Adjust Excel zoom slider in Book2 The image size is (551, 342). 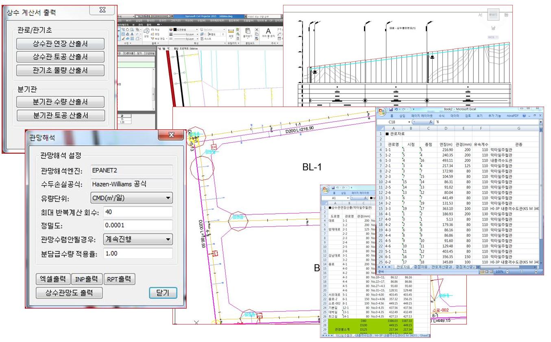pos(521,272)
